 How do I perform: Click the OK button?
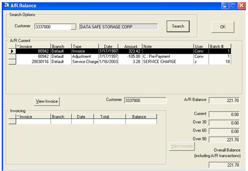coord(223,27)
